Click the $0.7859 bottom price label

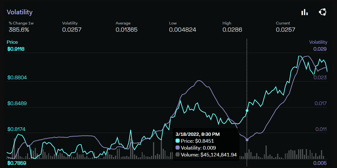(x=17, y=163)
